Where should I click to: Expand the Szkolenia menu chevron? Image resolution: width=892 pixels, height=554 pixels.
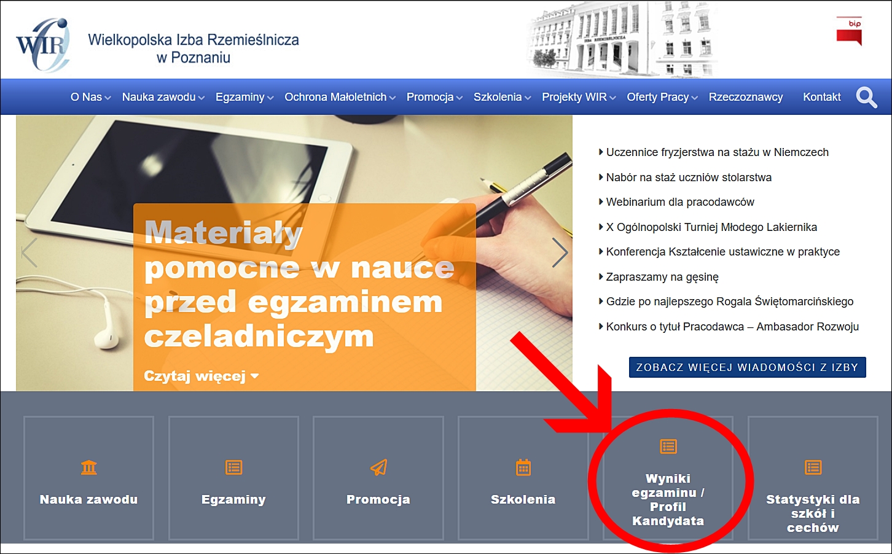click(x=528, y=98)
